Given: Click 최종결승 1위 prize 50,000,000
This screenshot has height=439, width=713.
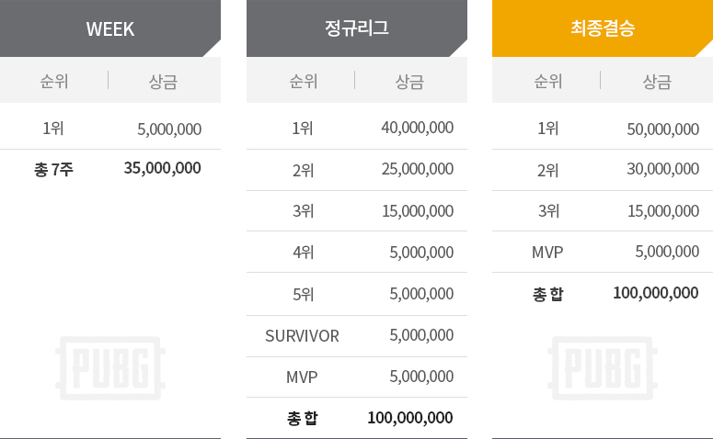Looking at the screenshot, I should (x=662, y=129).
